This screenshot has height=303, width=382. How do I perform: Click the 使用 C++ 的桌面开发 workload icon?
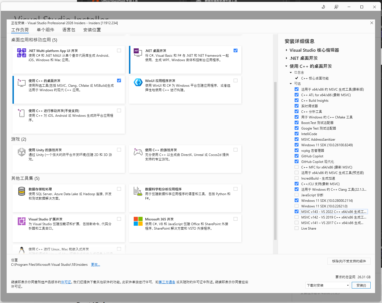click(x=22, y=83)
